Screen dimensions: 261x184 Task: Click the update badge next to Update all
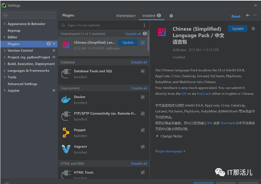145,34
